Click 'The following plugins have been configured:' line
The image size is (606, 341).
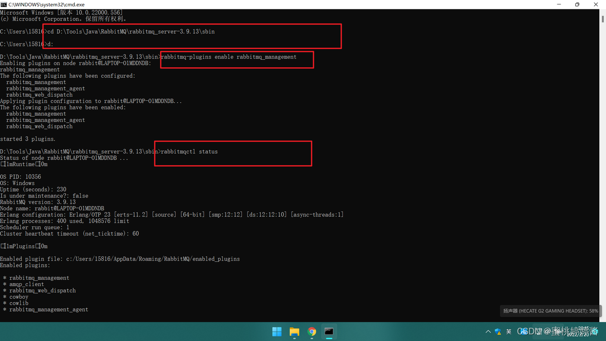click(x=68, y=76)
